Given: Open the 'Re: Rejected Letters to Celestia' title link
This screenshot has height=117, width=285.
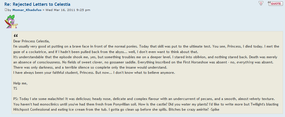Looking at the screenshot, I should coord(37,4).
